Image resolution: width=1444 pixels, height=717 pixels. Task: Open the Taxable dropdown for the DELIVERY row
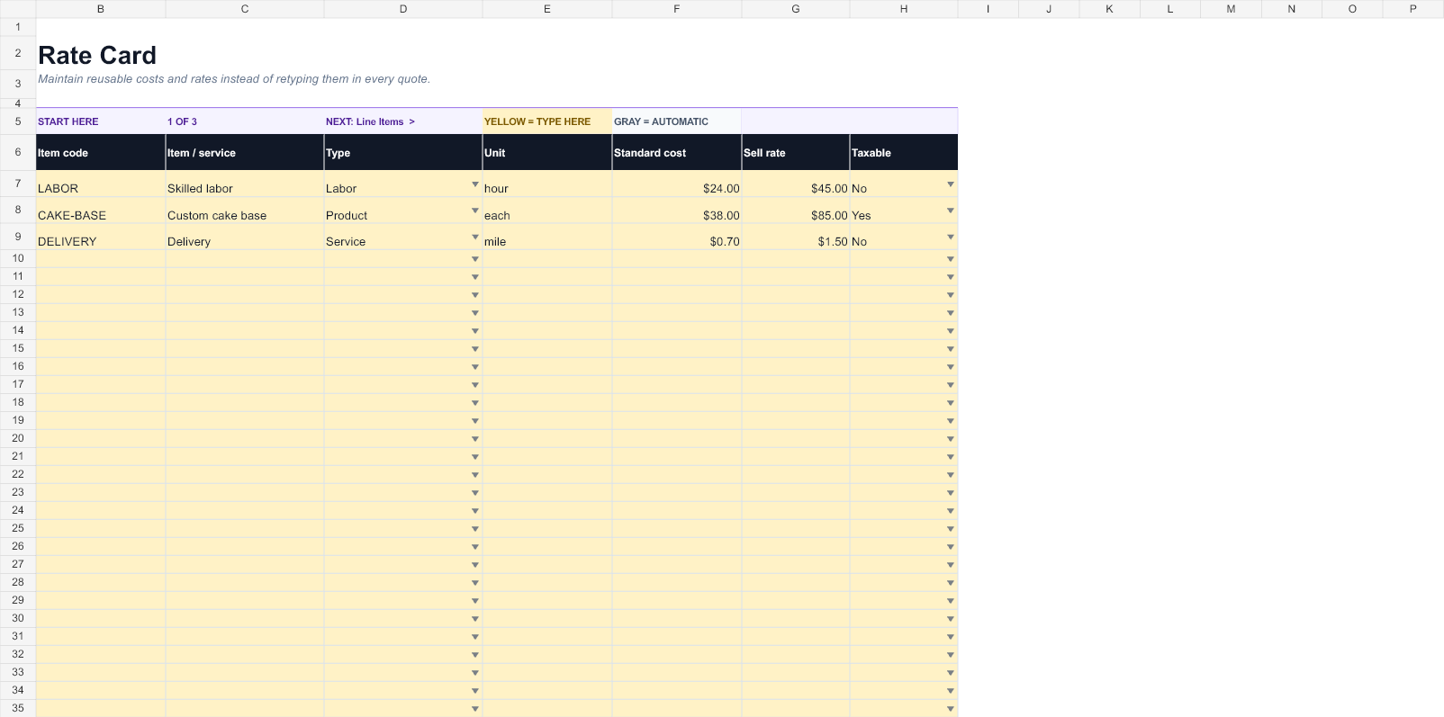[x=951, y=238]
